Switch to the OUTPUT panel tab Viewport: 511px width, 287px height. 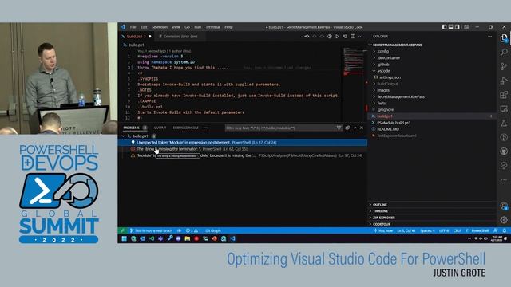click(x=160, y=128)
